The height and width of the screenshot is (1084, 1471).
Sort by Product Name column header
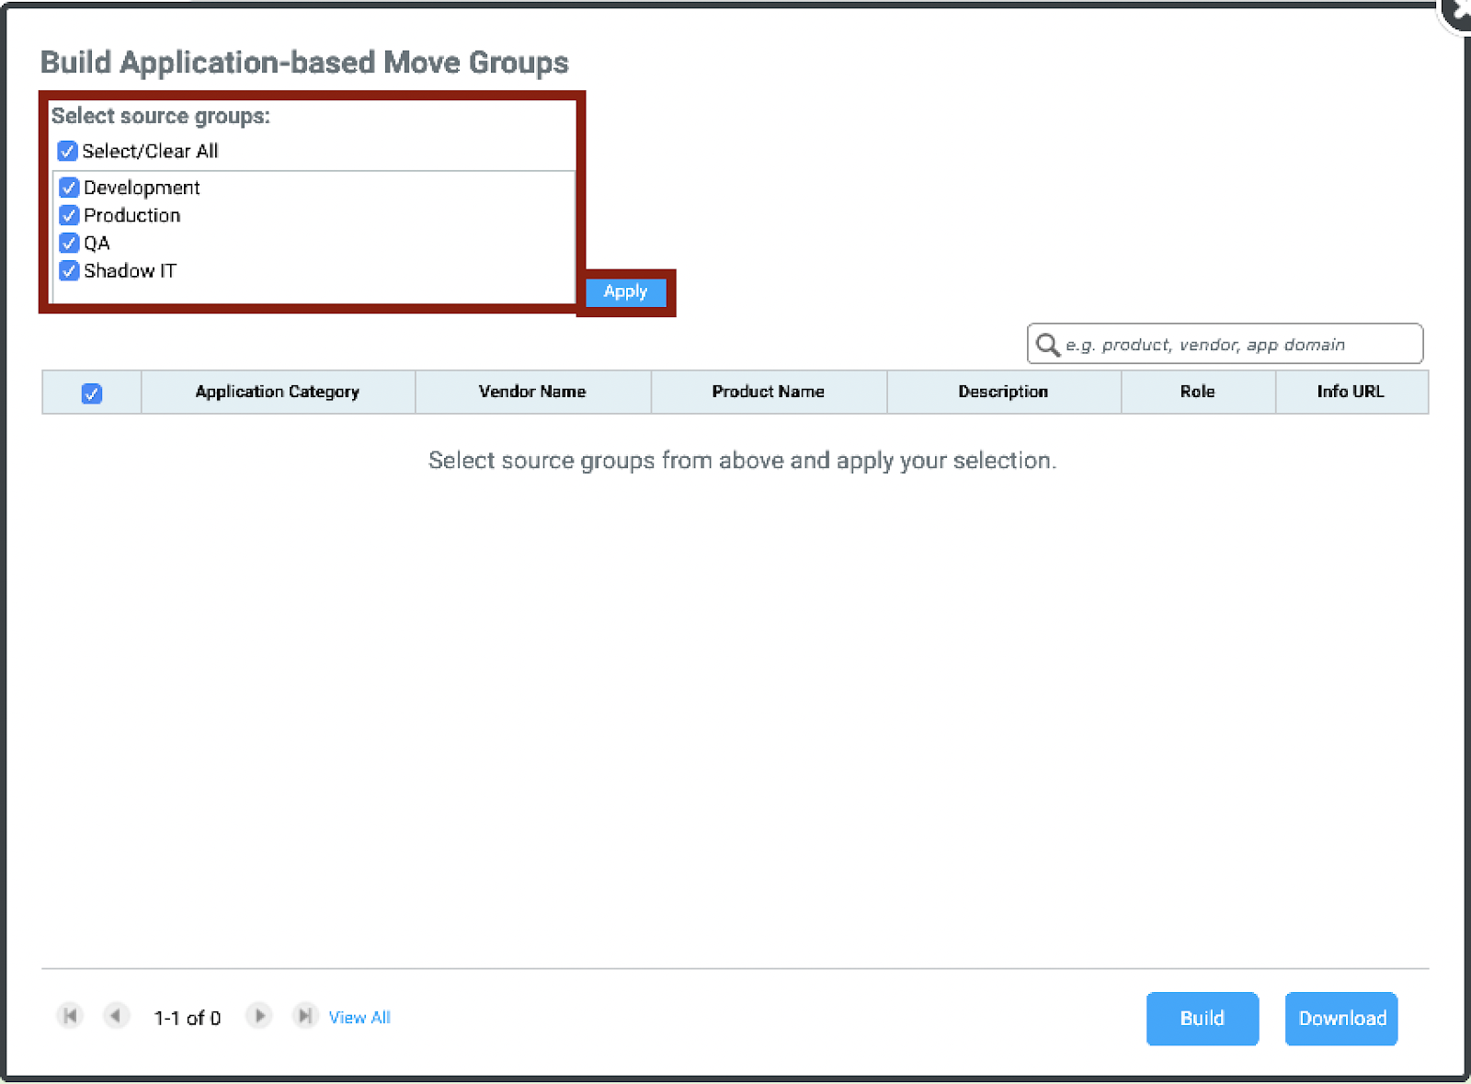(768, 392)
